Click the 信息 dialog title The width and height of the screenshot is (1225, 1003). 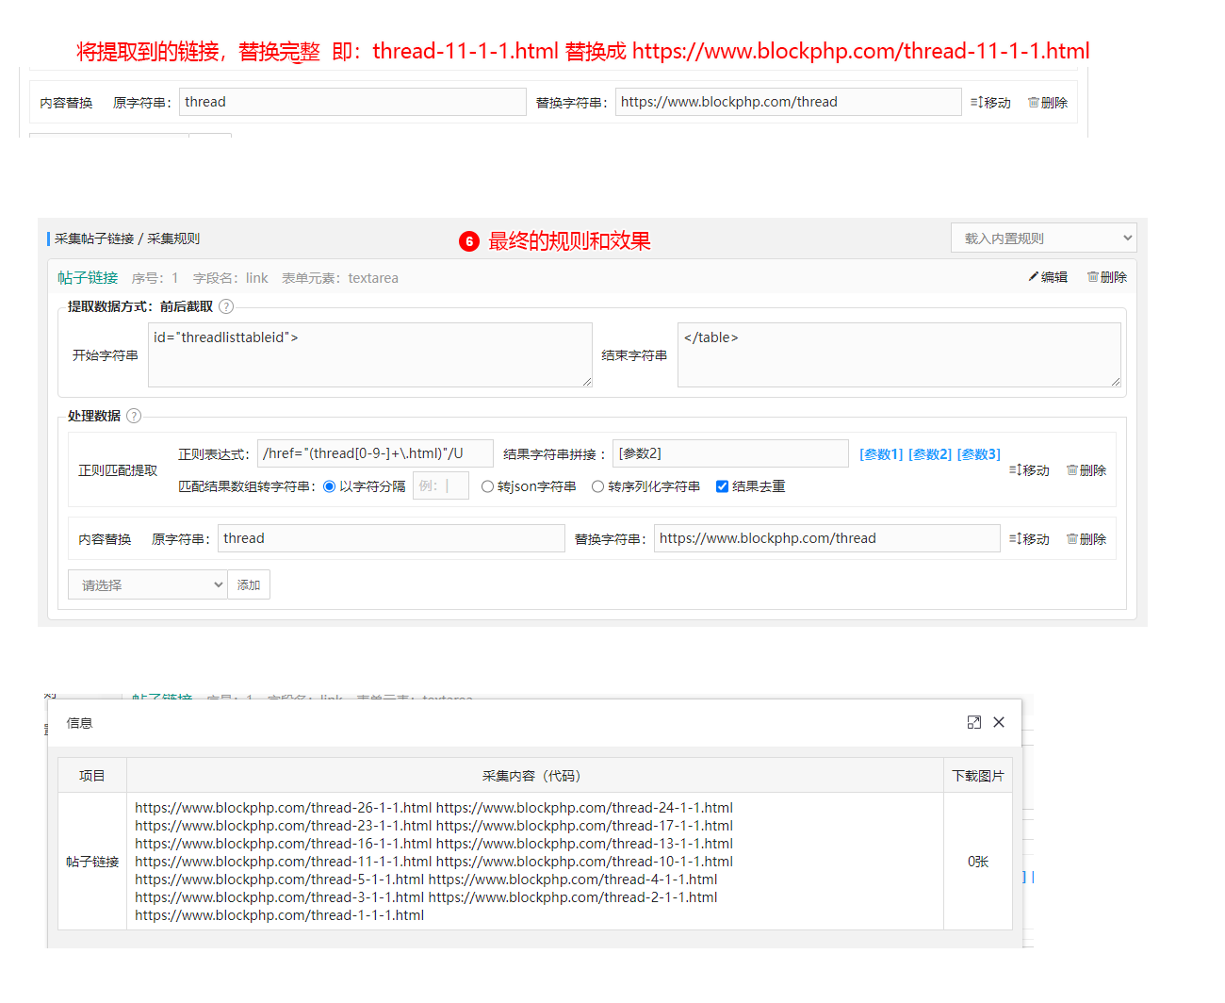[x=79, y=723]
